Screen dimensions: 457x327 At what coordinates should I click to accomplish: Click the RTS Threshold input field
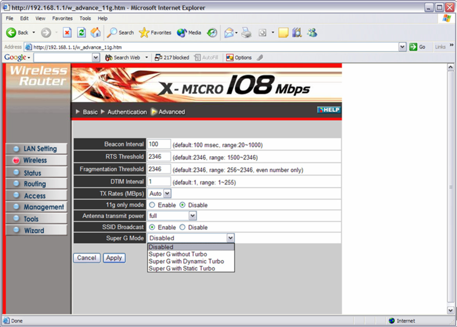[159, 156]
